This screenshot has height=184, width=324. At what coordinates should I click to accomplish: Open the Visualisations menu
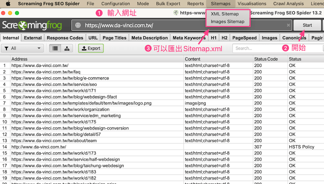coord(252,4)
